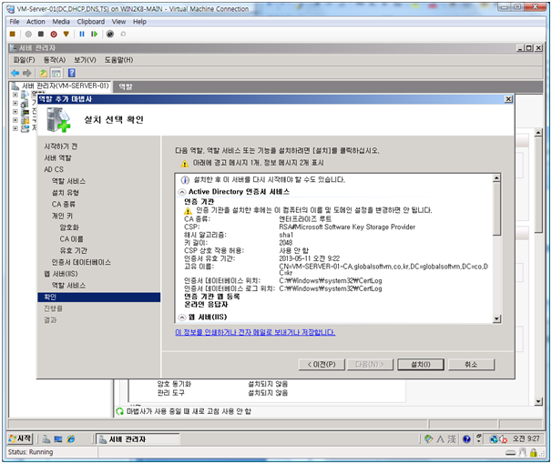
Task: Click the 서버 관리자 pane scroll-up arrow
Action: pyautogui.click(x=538, y=133)
